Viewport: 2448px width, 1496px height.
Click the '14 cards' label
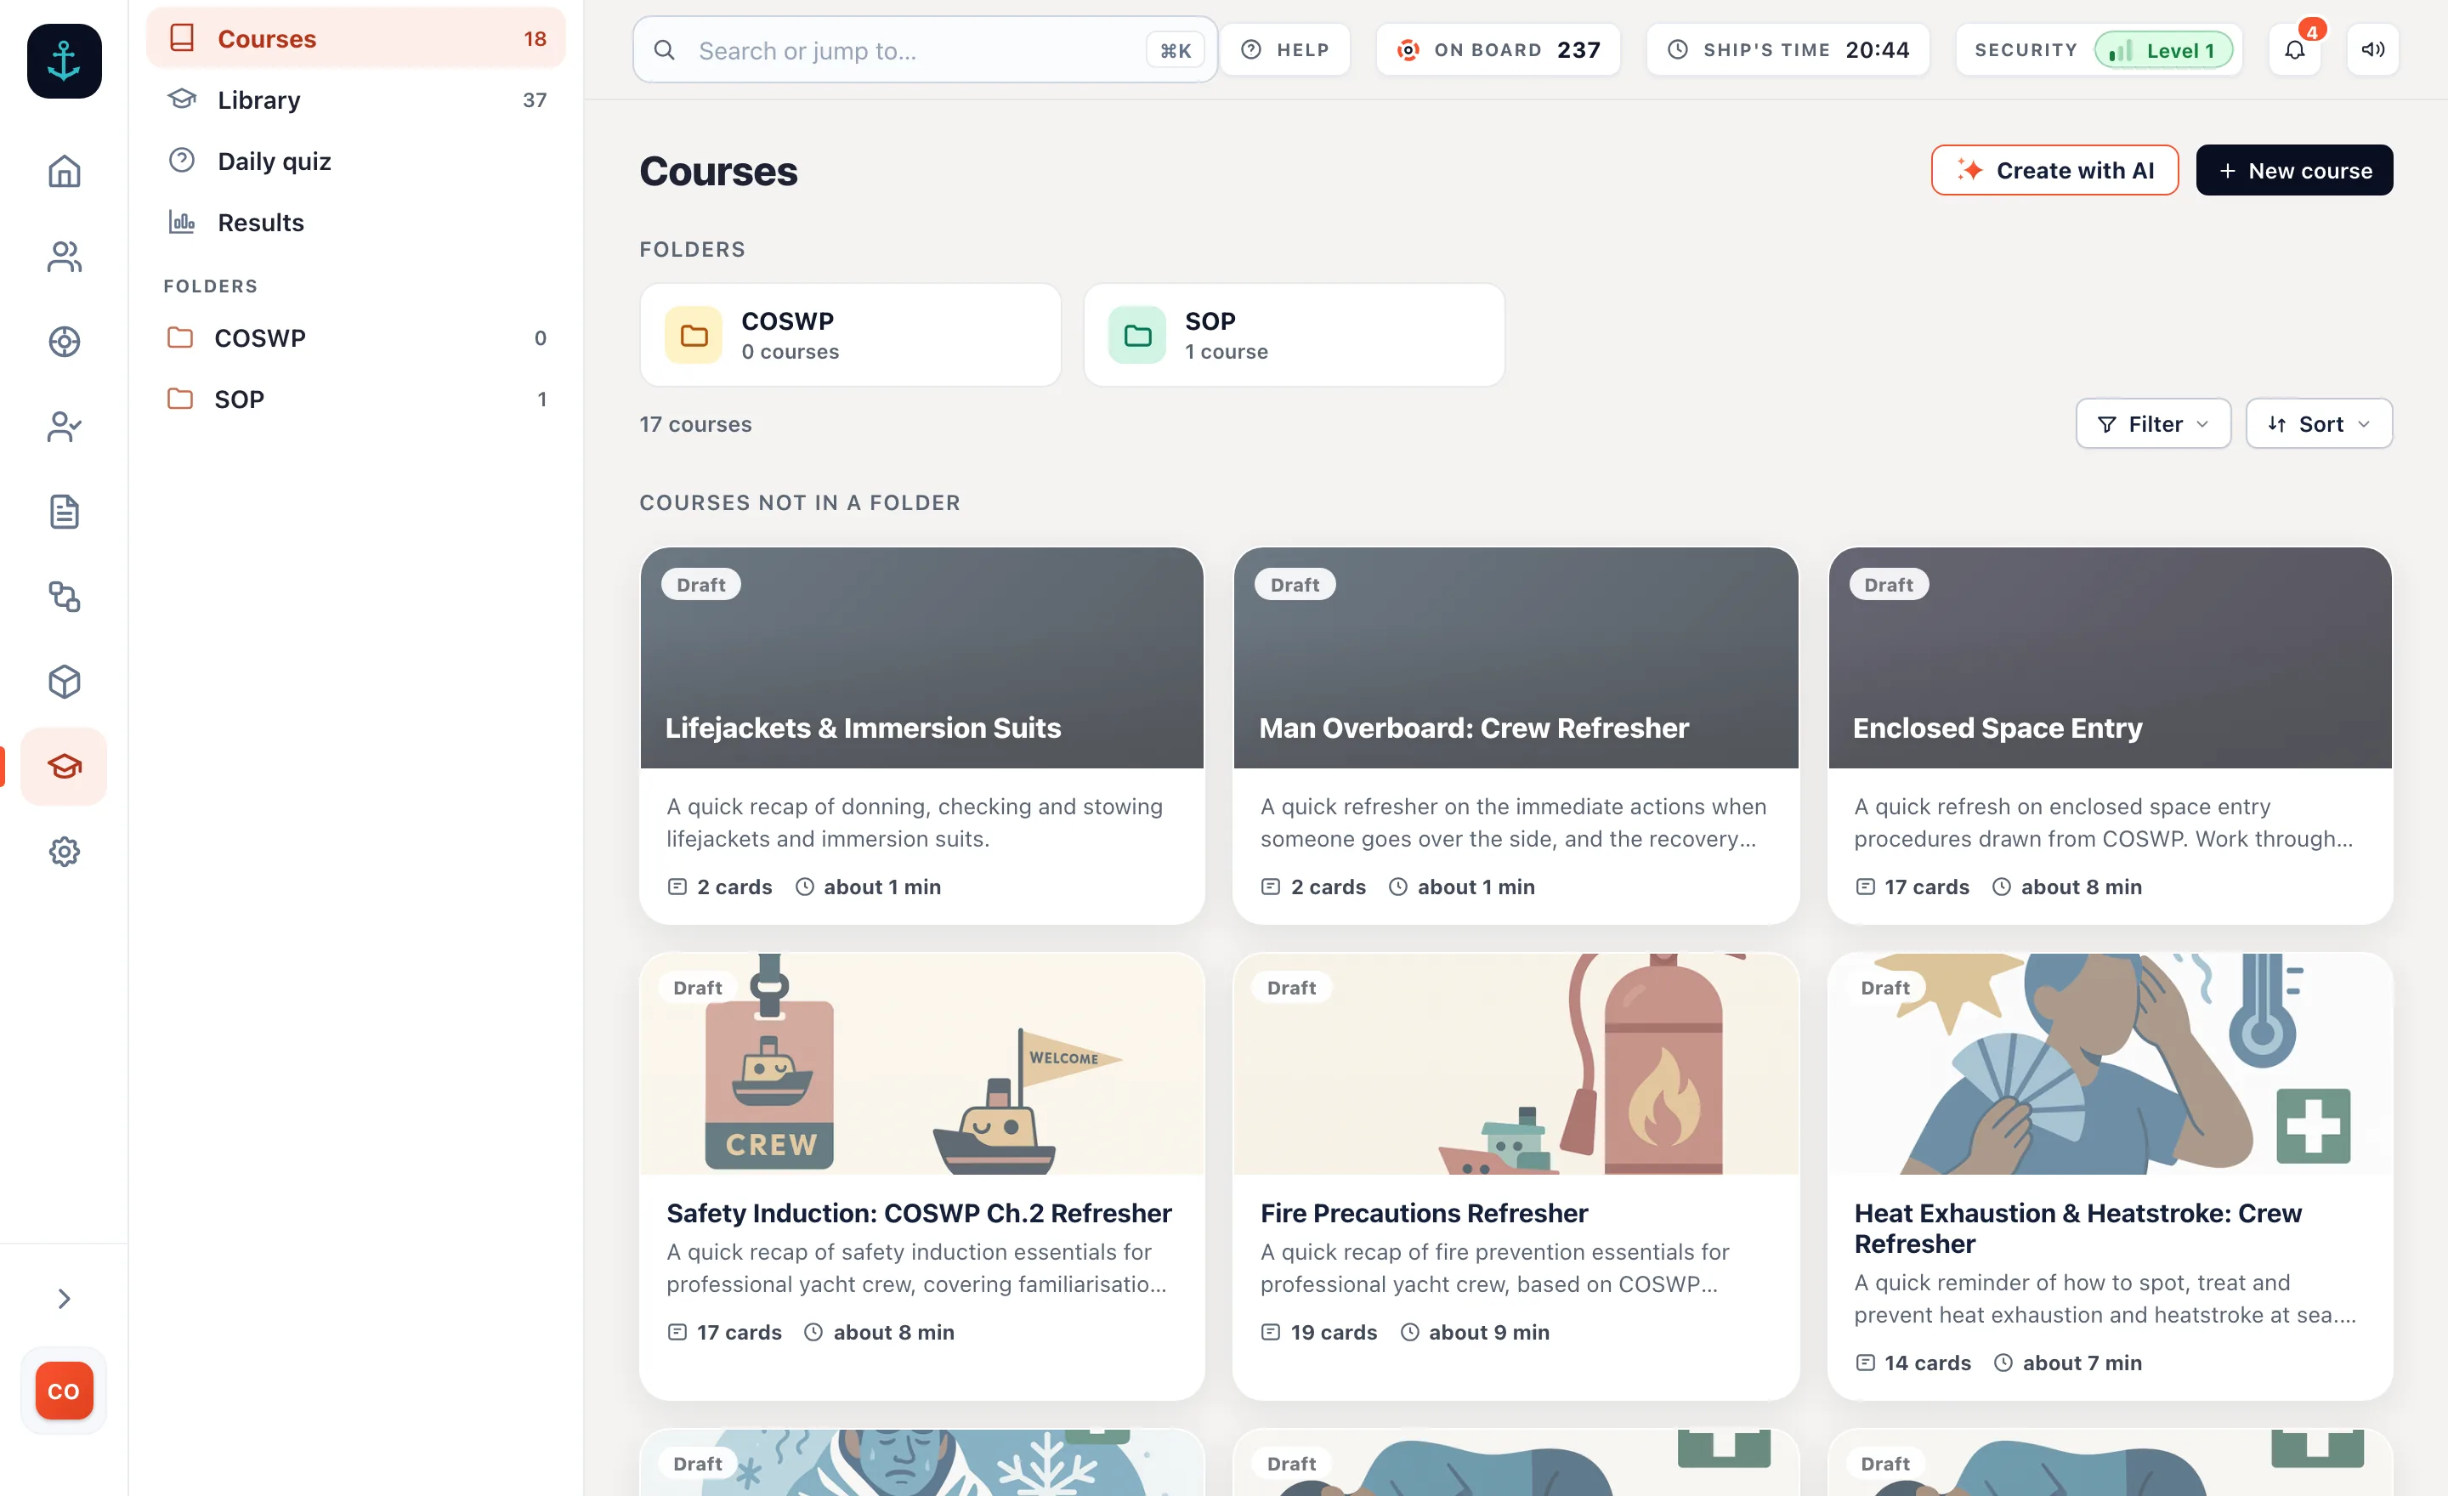pyautogui.click(x=1928, y=1363)
